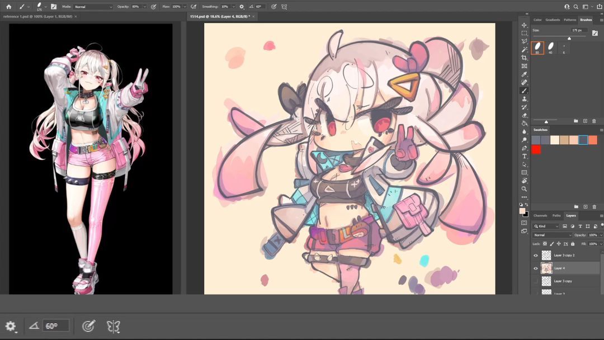
Task: Select the History Brush tool
Action: pos(524,107)
